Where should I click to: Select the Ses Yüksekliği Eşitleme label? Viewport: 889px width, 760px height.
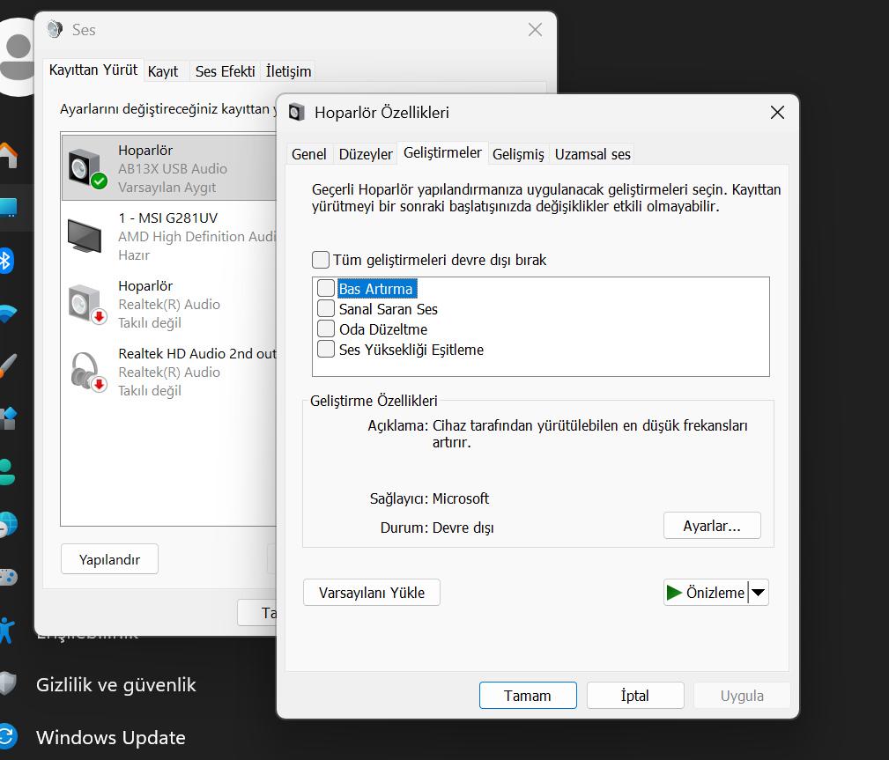click(411, 350)
